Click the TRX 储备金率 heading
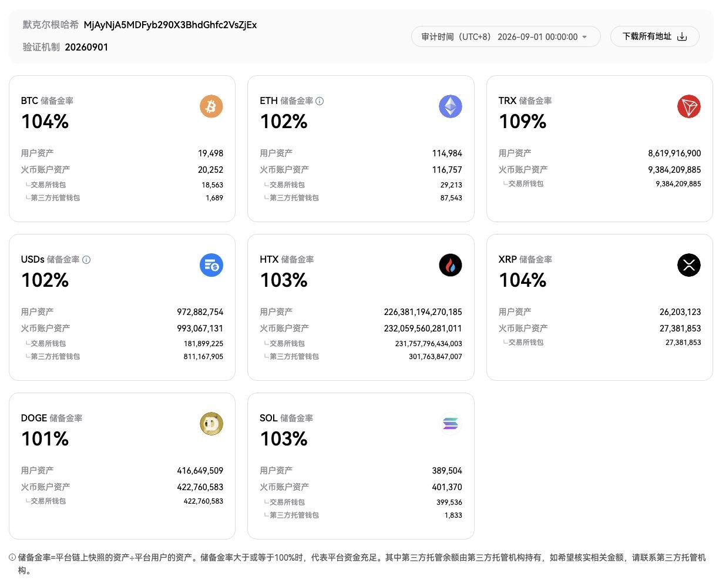 tap(525, 101)
